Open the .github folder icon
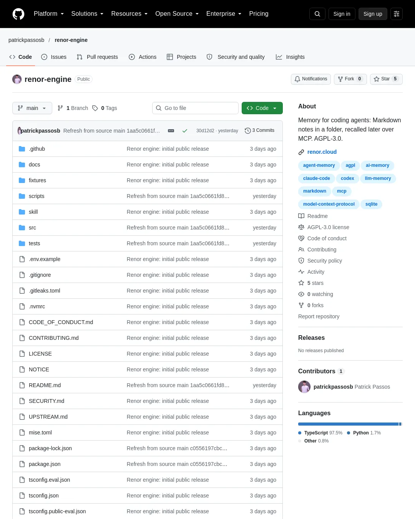The width and height of the screenshot is (415, 519). click(22, 149)
